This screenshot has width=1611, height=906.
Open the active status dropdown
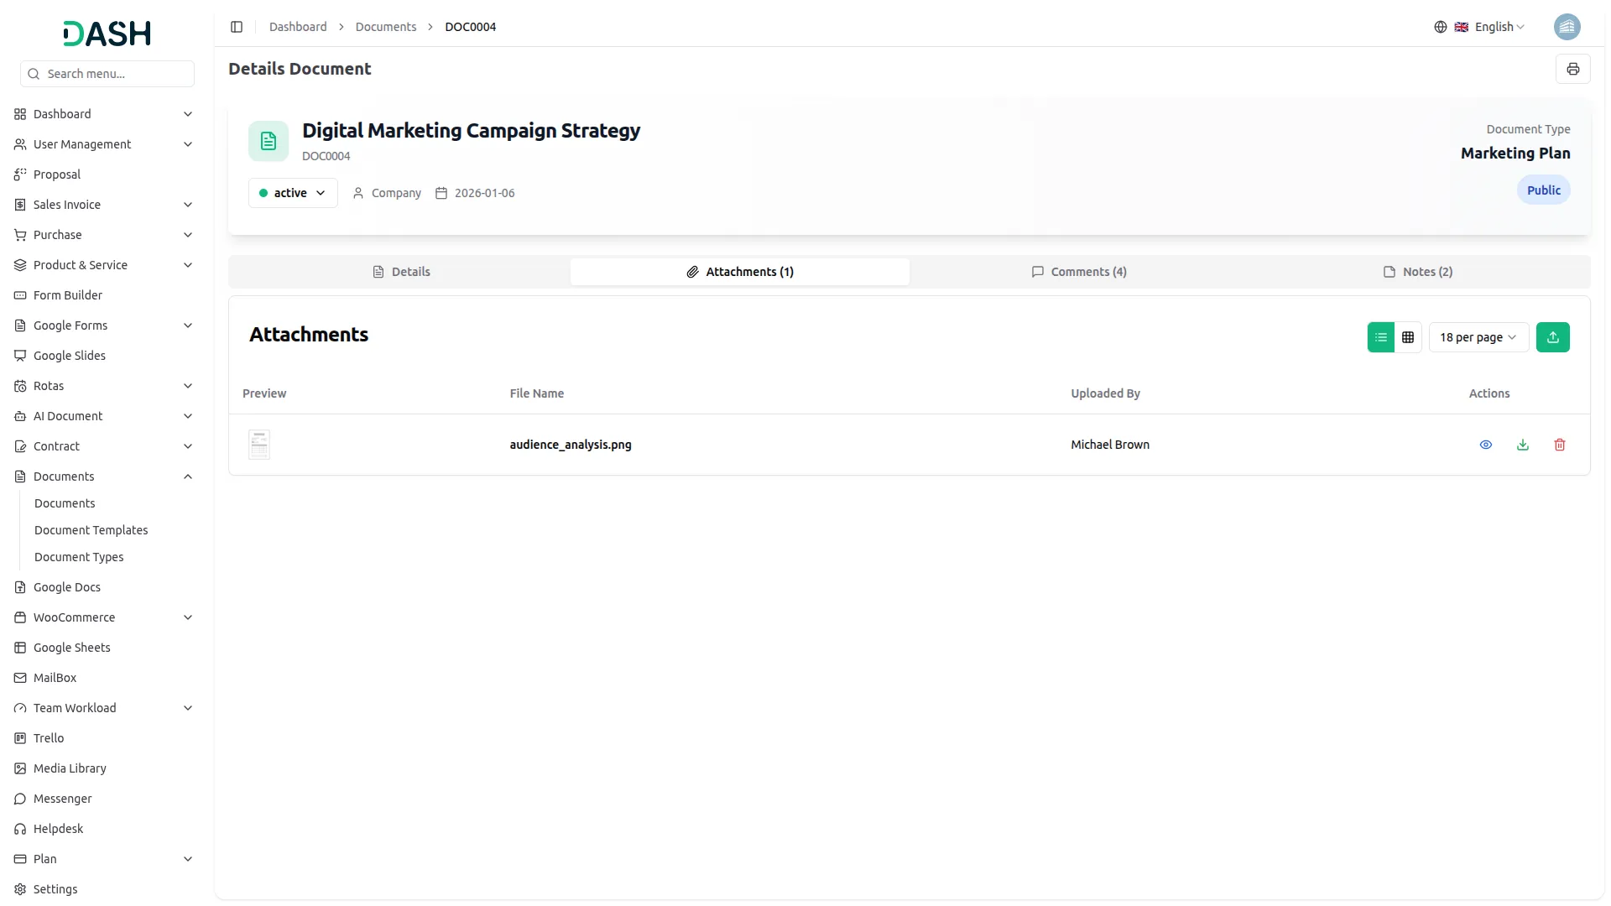click(x=292, y=192)
